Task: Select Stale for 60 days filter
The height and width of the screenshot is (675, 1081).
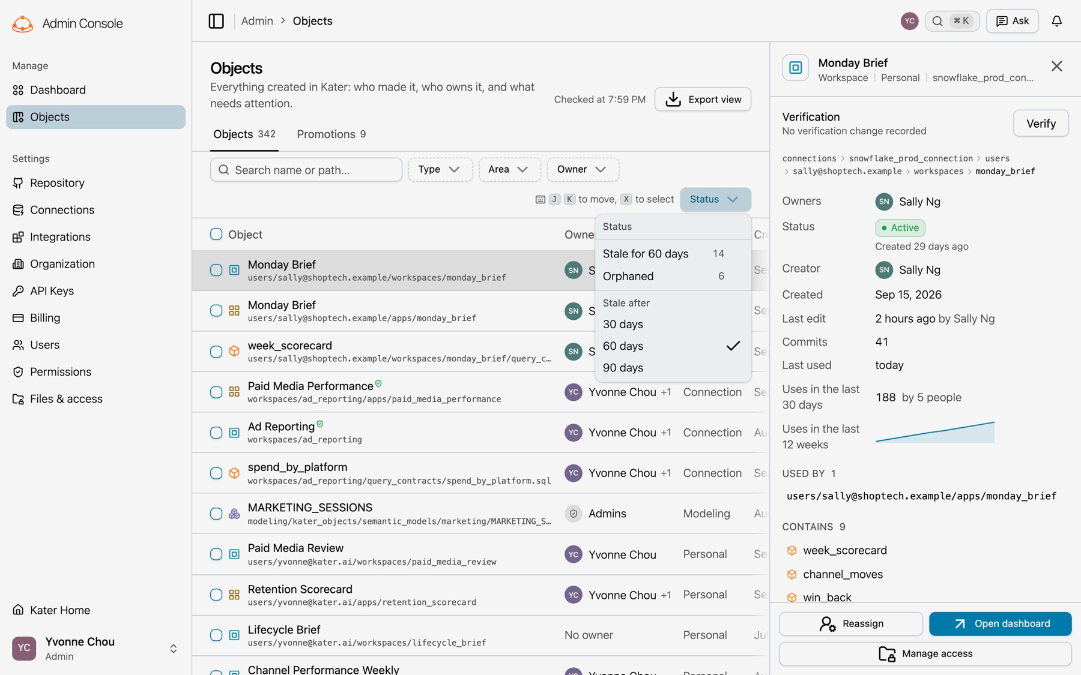Action: click(673, 254)
